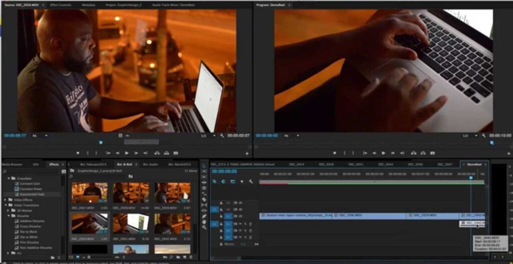Image resolution: width=513 pixels, height=264 pixels.
Task: Select the Pen tool in the tools panel
Action: [204, 216]
